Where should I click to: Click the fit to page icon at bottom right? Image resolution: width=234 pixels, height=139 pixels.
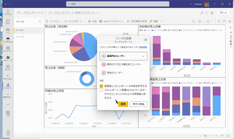point(228,136)
